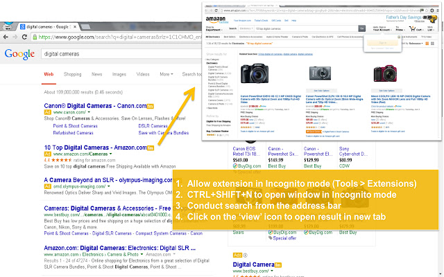Click the Ads info circle icon
The image size is (444, 277).
click(x=245, y=256)
